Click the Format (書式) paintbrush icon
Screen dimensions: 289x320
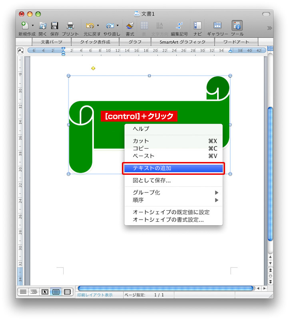[x=130, y=26]
